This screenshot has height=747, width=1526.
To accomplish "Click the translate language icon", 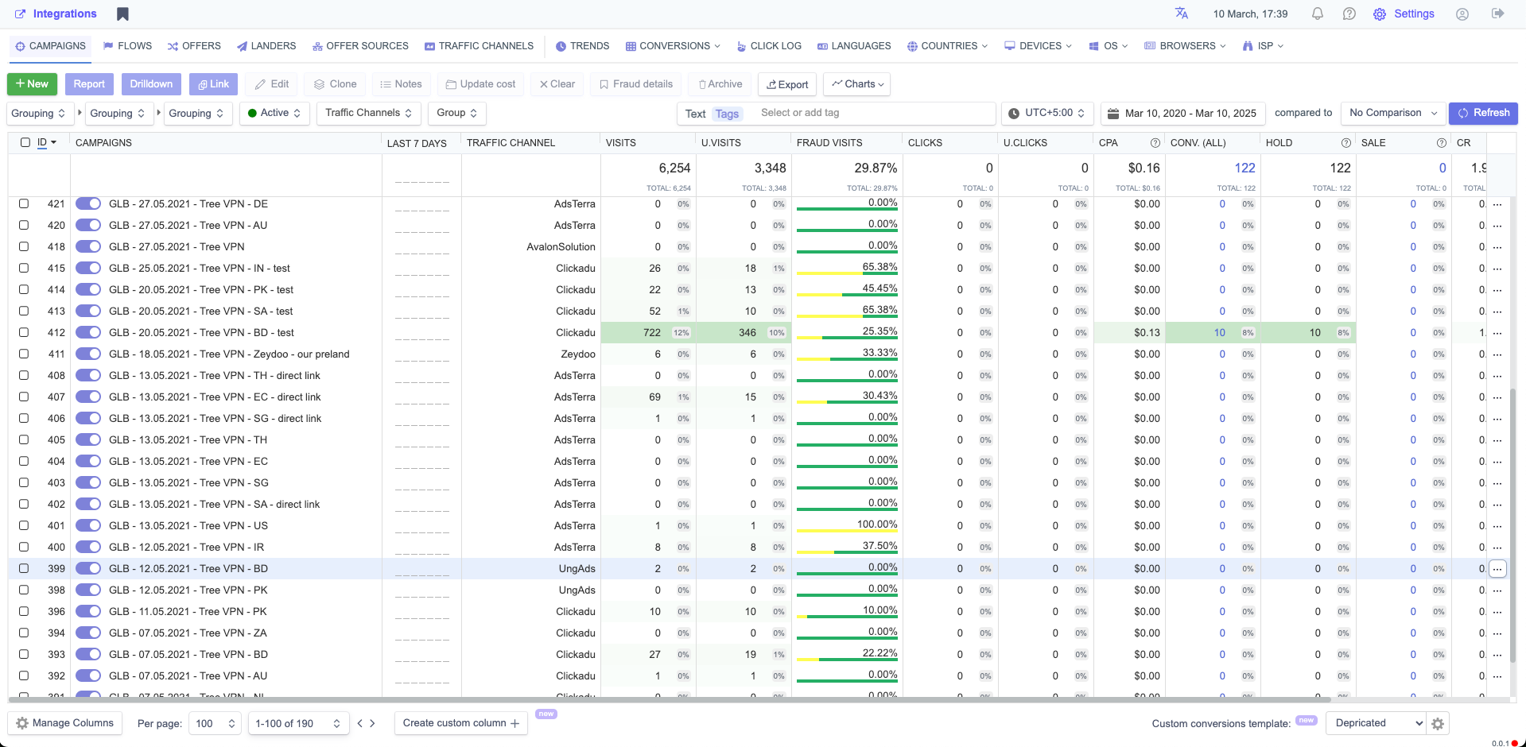I will coord(1182,14).
